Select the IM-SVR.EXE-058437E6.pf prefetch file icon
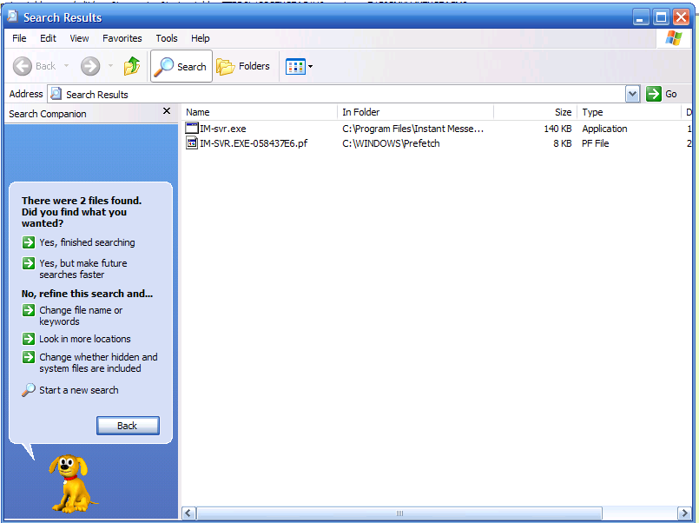 coord(192,143)
